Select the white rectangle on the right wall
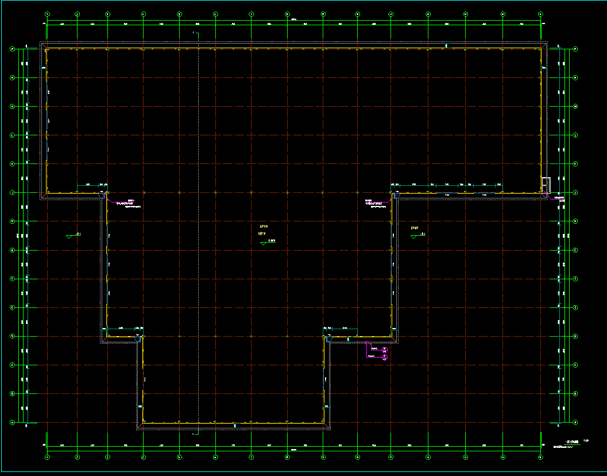Viewport: 607px width, 476px height. pos(546,185)
